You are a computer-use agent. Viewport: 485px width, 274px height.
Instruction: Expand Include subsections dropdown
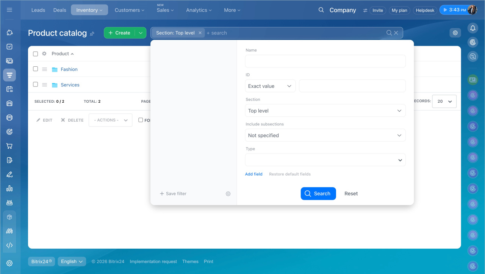coord(325,135)
